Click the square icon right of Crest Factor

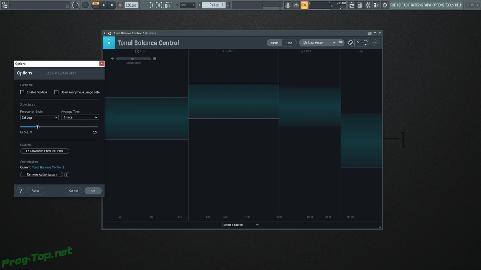tap(154, 59)
